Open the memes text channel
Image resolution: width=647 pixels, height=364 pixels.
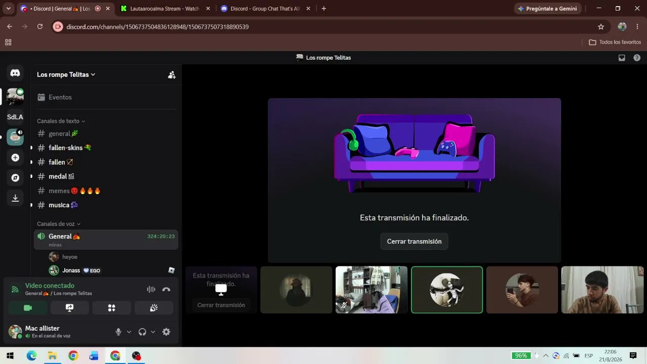pos(106,191)
